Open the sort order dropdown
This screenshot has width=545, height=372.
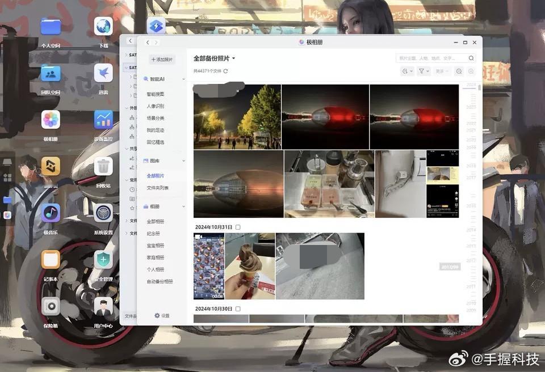pyautogui.click(x=407, y=71)
